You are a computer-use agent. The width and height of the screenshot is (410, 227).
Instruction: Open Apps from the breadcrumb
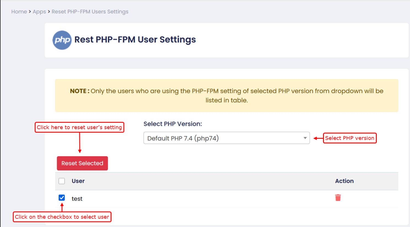click(x=39, y=12)
